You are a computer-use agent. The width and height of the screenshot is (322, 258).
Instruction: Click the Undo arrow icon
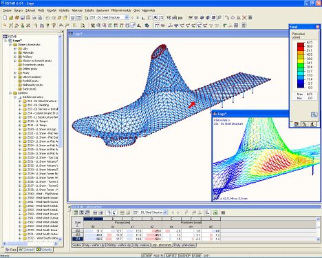tap(47, 17)
